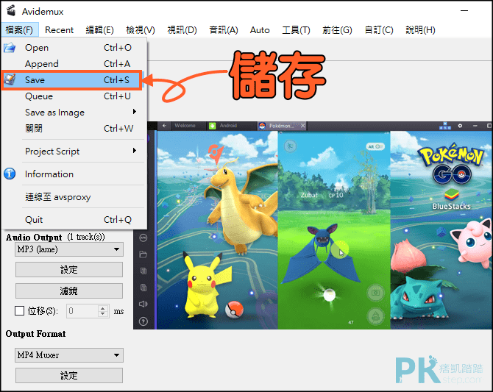Open the 檔案(F) File menu
Viewport: 493px width, 392px height.
pos(19,30)
